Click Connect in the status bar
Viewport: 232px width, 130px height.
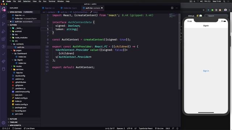(x=17, y=129)
